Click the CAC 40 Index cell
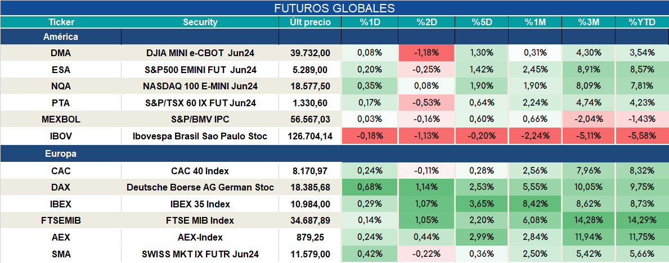 200,171
